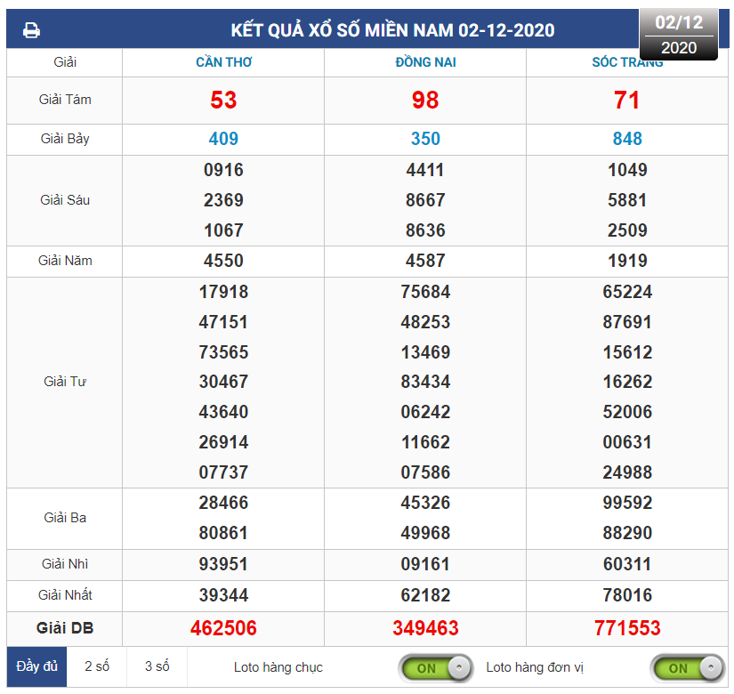
Task: Click Giải Tám number 53 for Cần Thơ
Action: tap(223, 101)
